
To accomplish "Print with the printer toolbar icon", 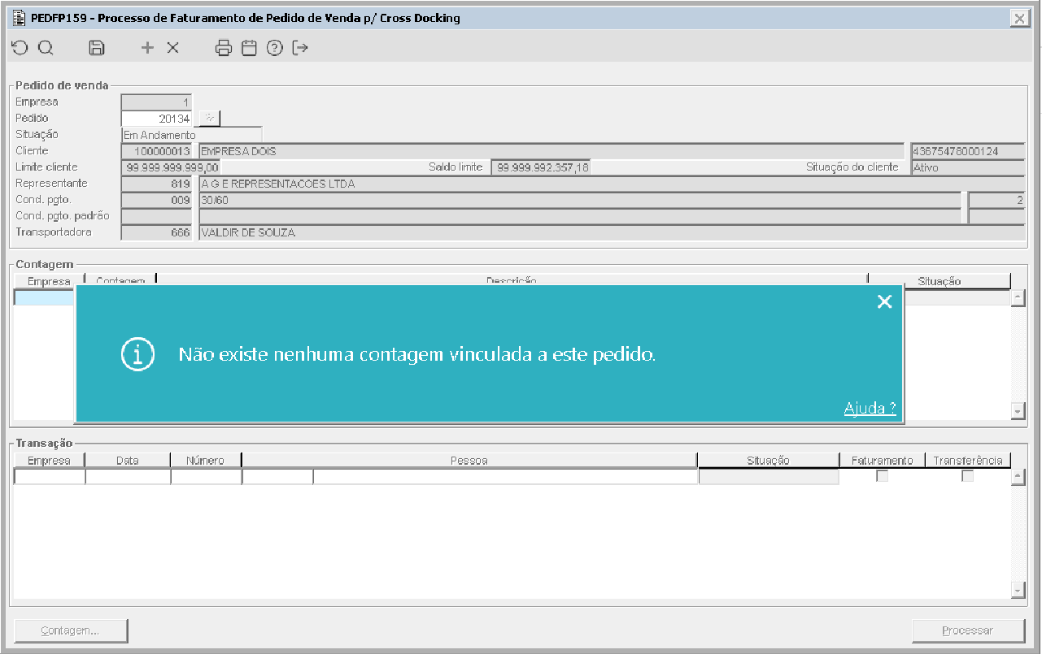I will (x=224, y=48).
